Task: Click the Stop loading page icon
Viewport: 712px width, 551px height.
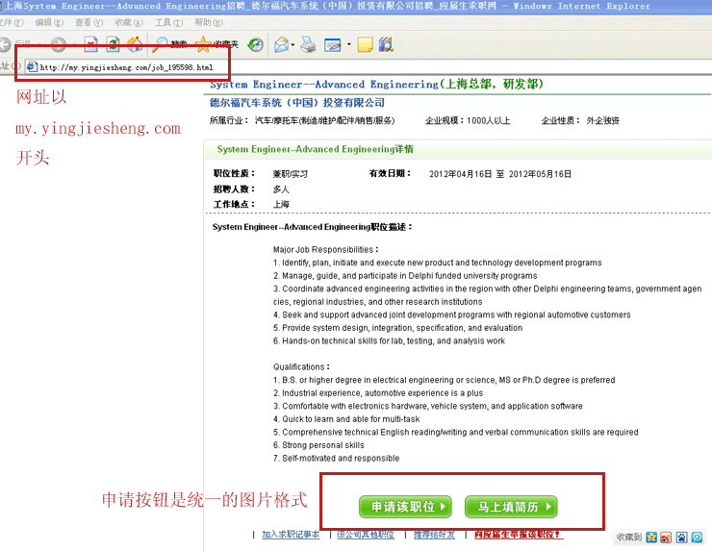Action: click(x=91, y=44)
